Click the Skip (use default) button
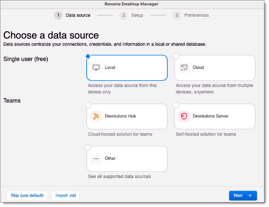 coord(27,196)
